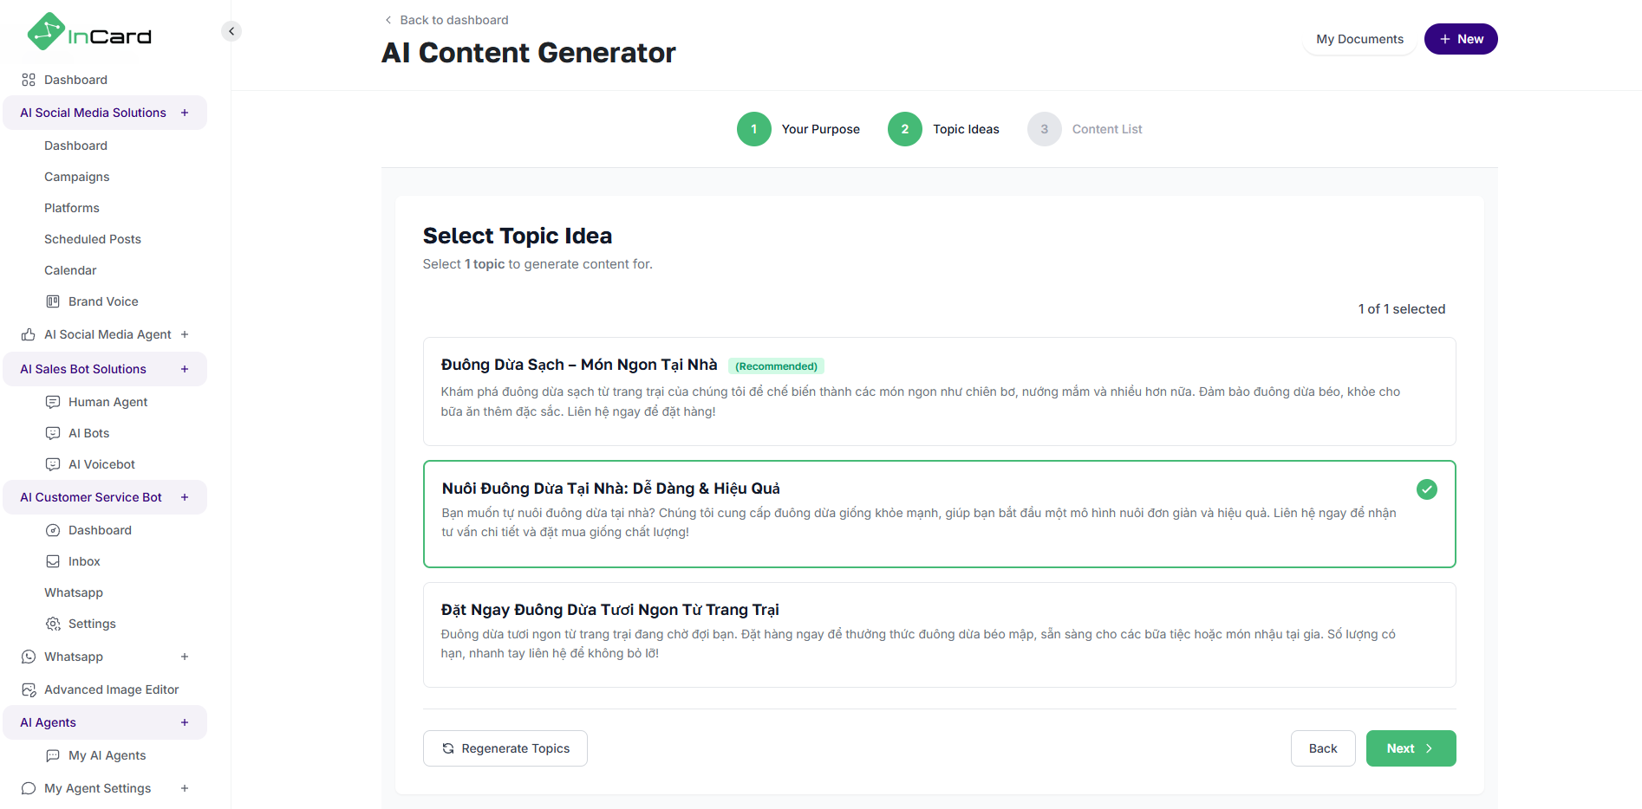Open the Human Agent chat icon
Screen dimensions: 1642x809
point(53,402)
